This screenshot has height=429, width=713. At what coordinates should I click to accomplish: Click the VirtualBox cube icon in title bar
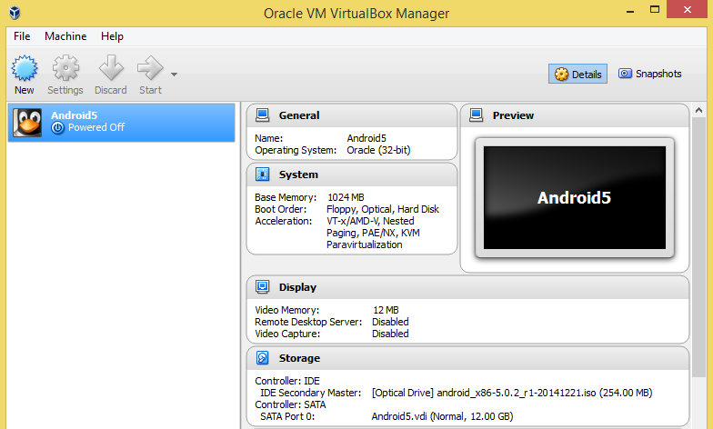15,13
